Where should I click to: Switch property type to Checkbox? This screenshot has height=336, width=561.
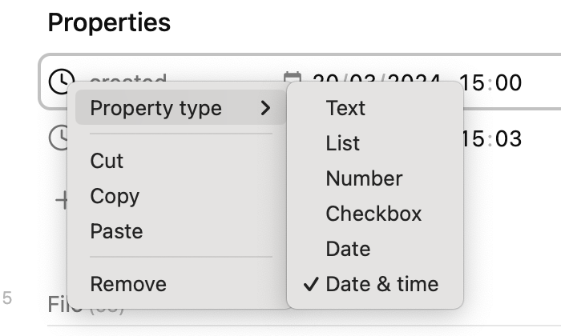pos(375,214)
